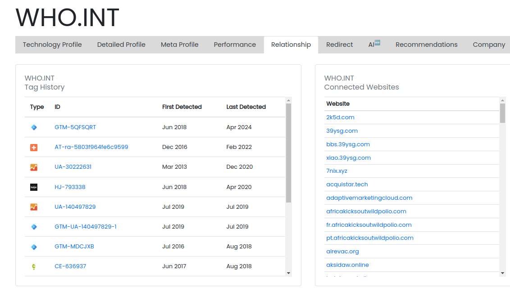Open tag ID HJ-793338 link
Viewport: 510px width, 288px height.
[70, 187]
